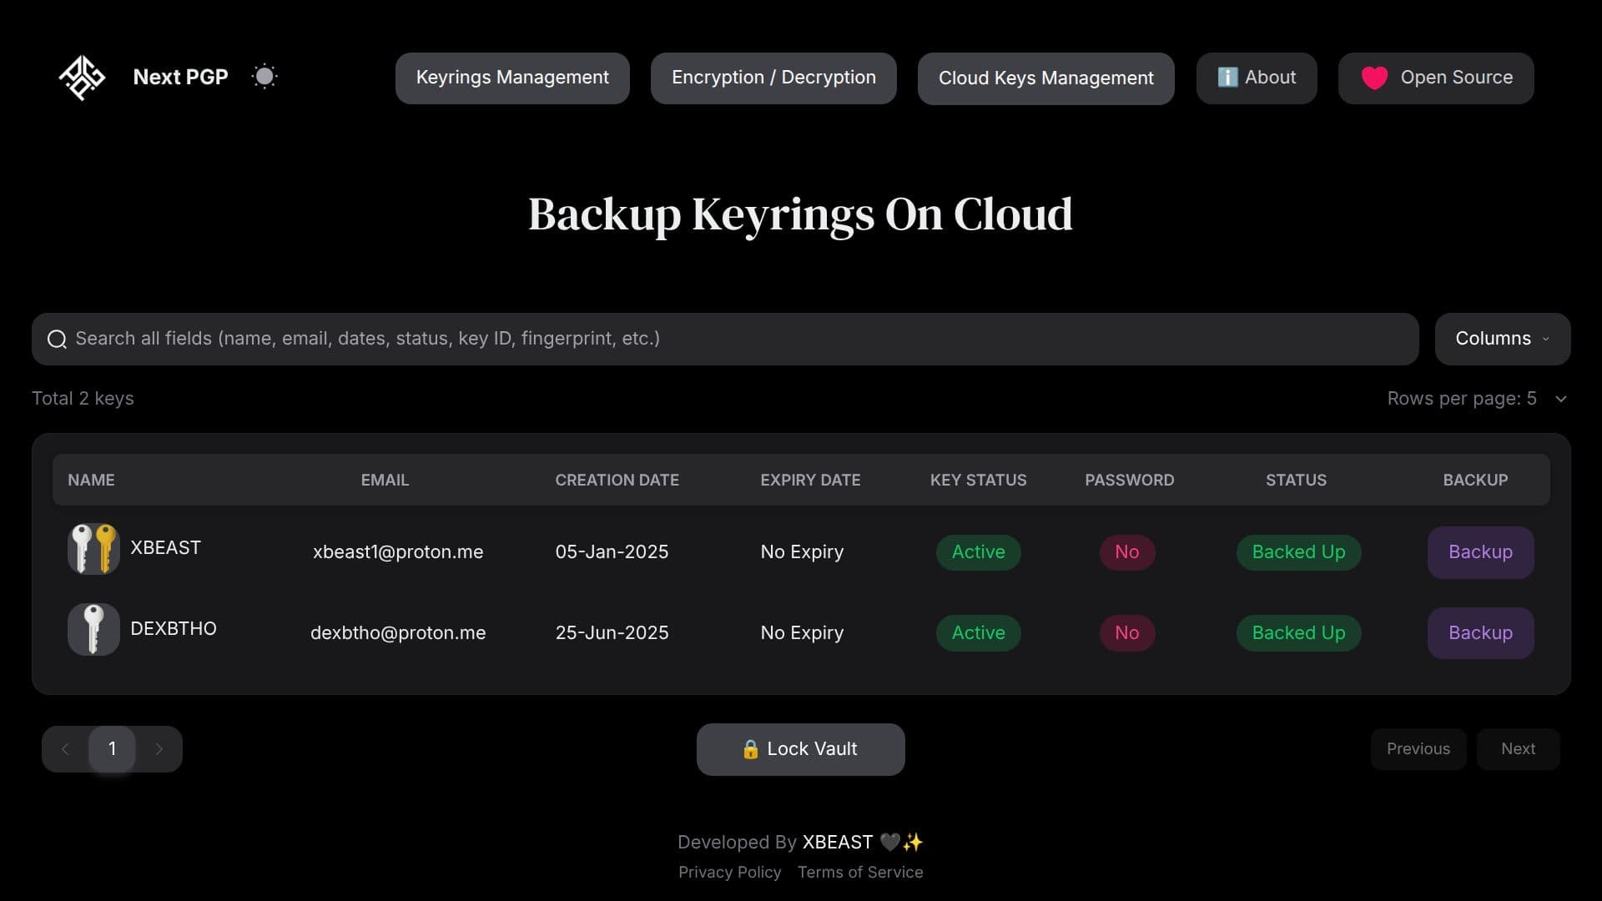Open Keyrings Management menu
1602x901 pixels.
click(512, 78)
